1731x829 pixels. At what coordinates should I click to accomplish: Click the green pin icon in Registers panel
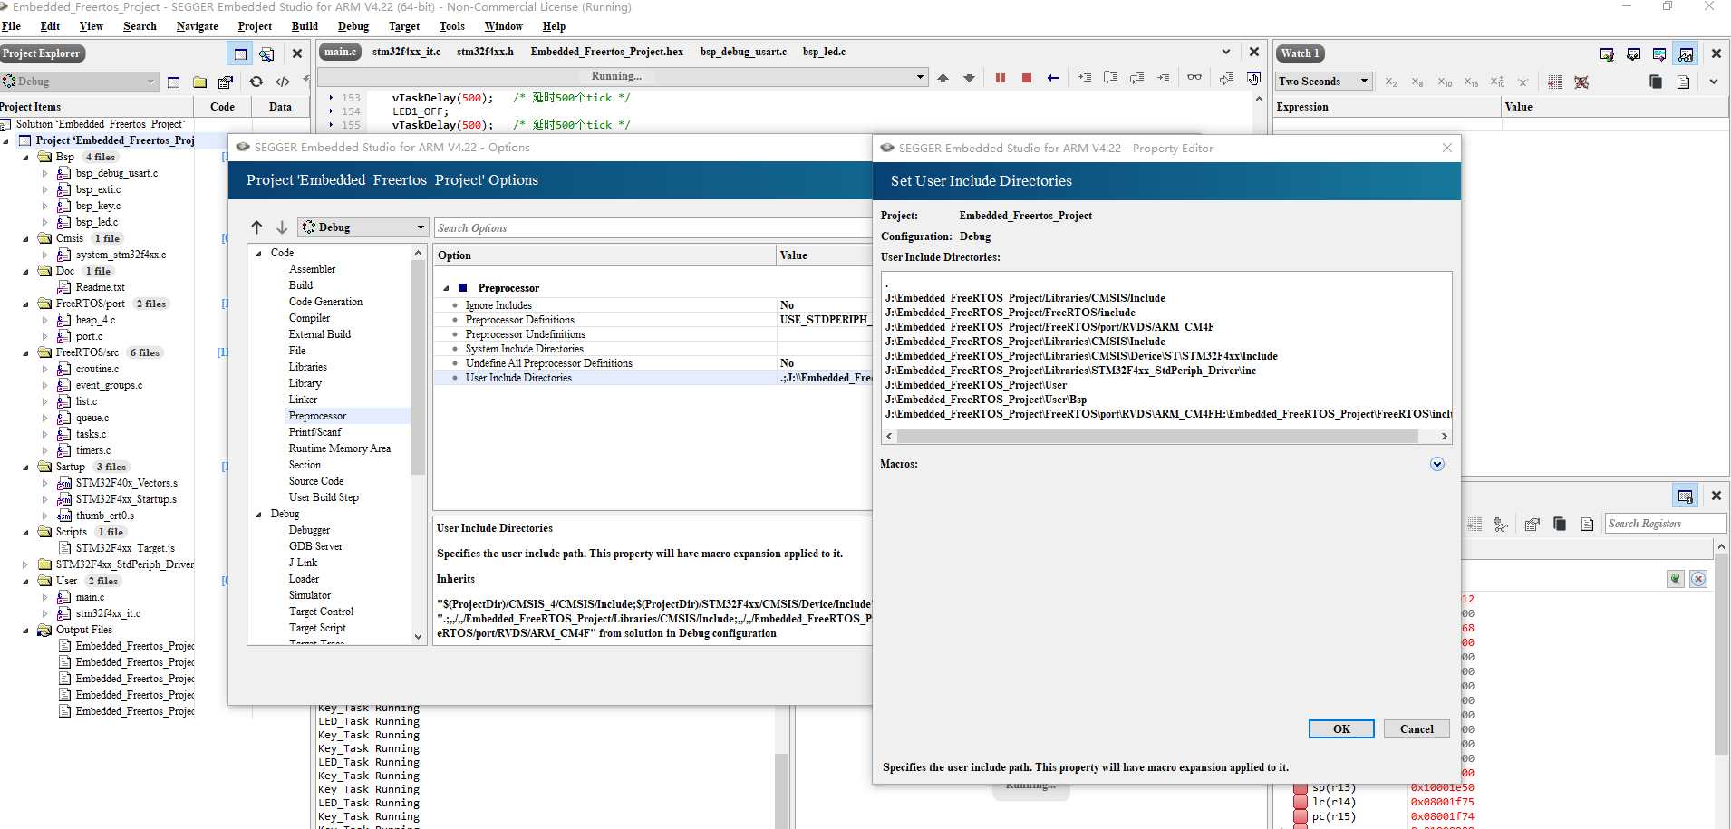click(x=1676, y=579)
